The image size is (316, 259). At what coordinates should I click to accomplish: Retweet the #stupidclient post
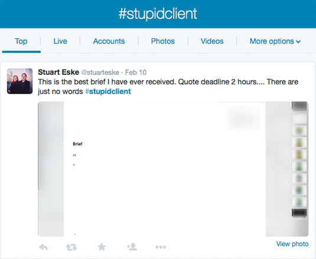point(71,247)
